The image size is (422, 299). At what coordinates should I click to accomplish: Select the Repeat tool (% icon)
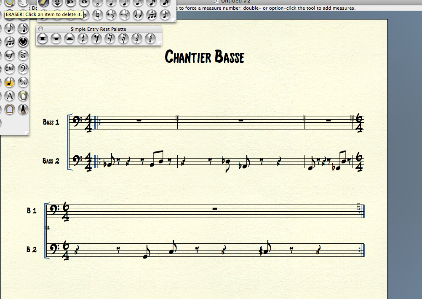click(x=23, y=82)
